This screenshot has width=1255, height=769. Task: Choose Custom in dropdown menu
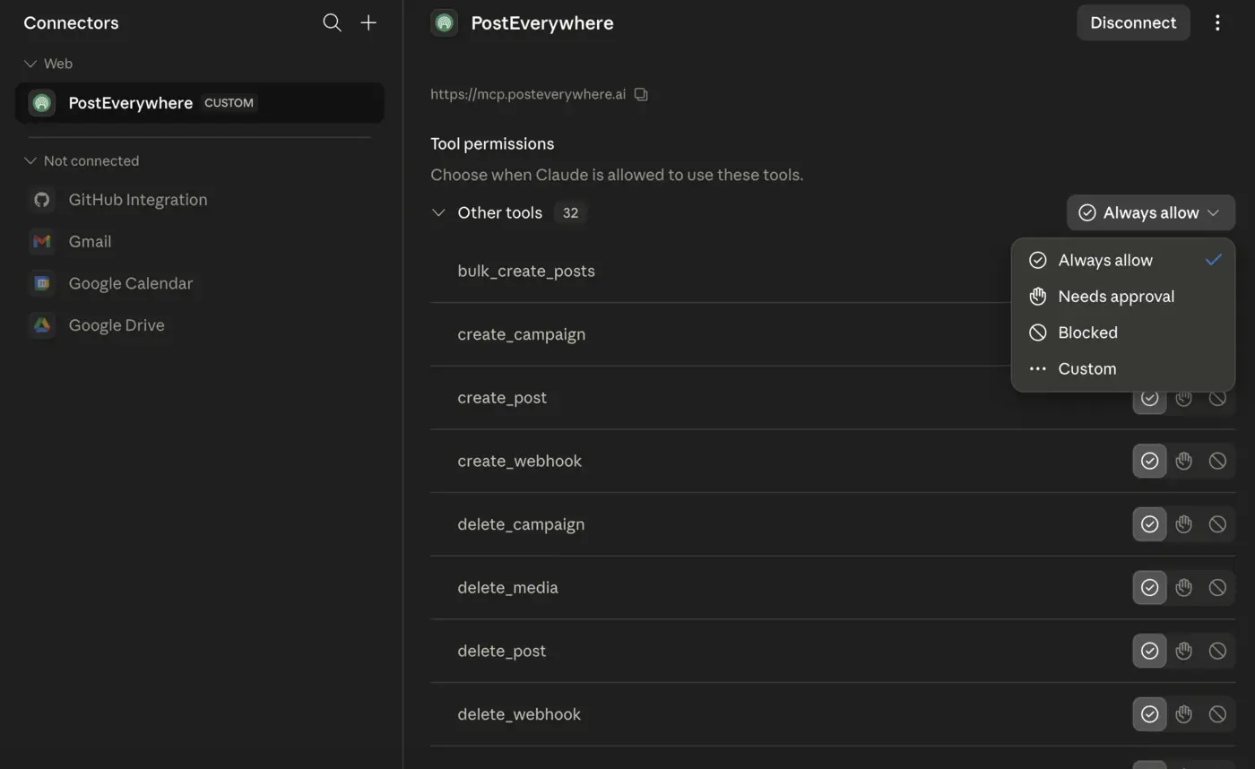click(1122, 369)
